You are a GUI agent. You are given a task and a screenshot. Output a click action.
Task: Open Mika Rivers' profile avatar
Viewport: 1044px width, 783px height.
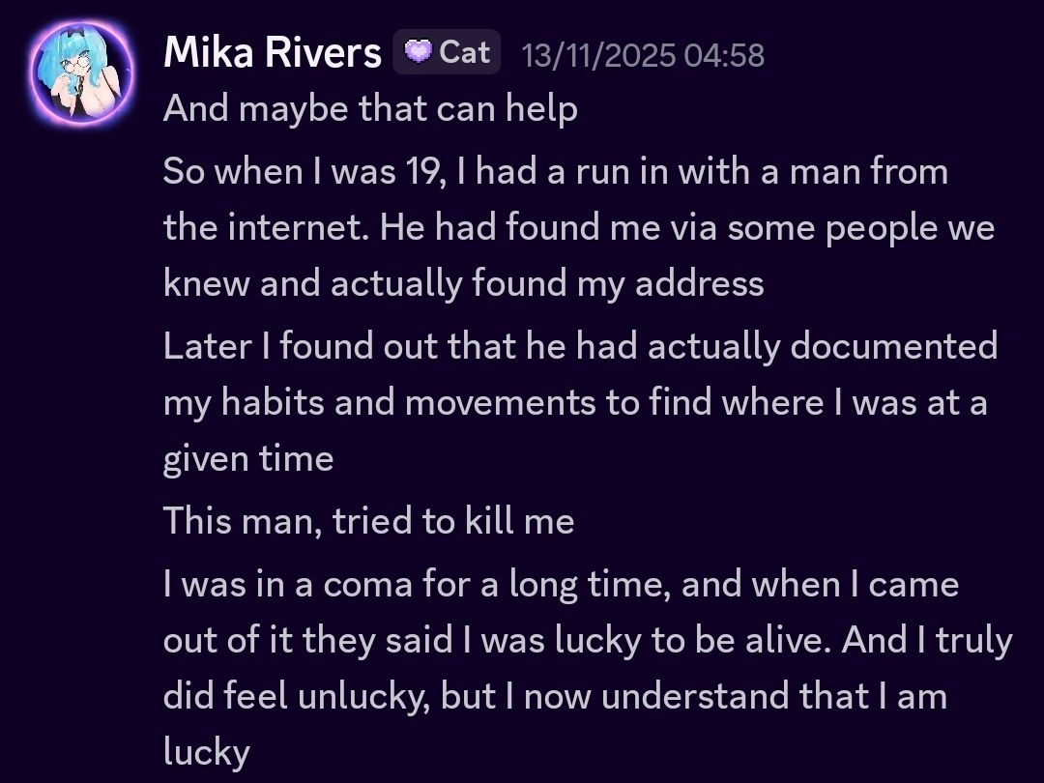click(81, 72)
